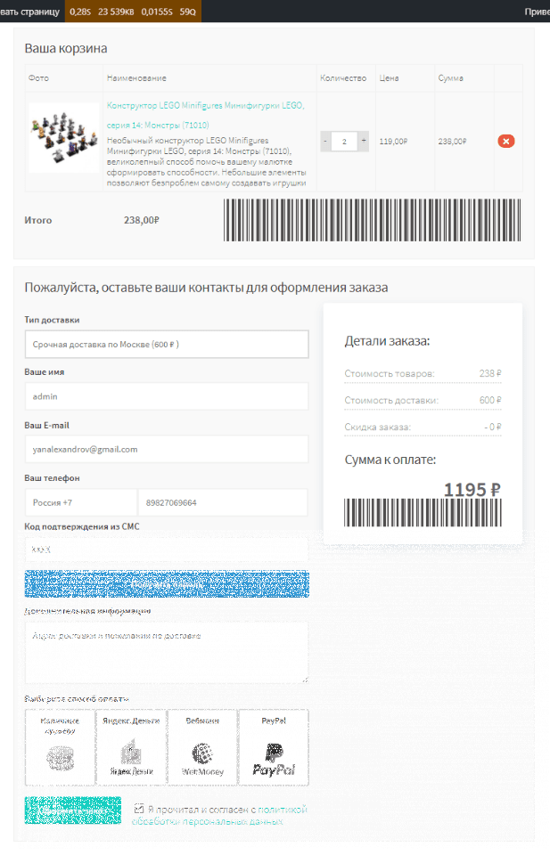Click the 59Q query count indicator
Image resolution: width=550 pixels, height=855 pixels.
click(188, 12)
